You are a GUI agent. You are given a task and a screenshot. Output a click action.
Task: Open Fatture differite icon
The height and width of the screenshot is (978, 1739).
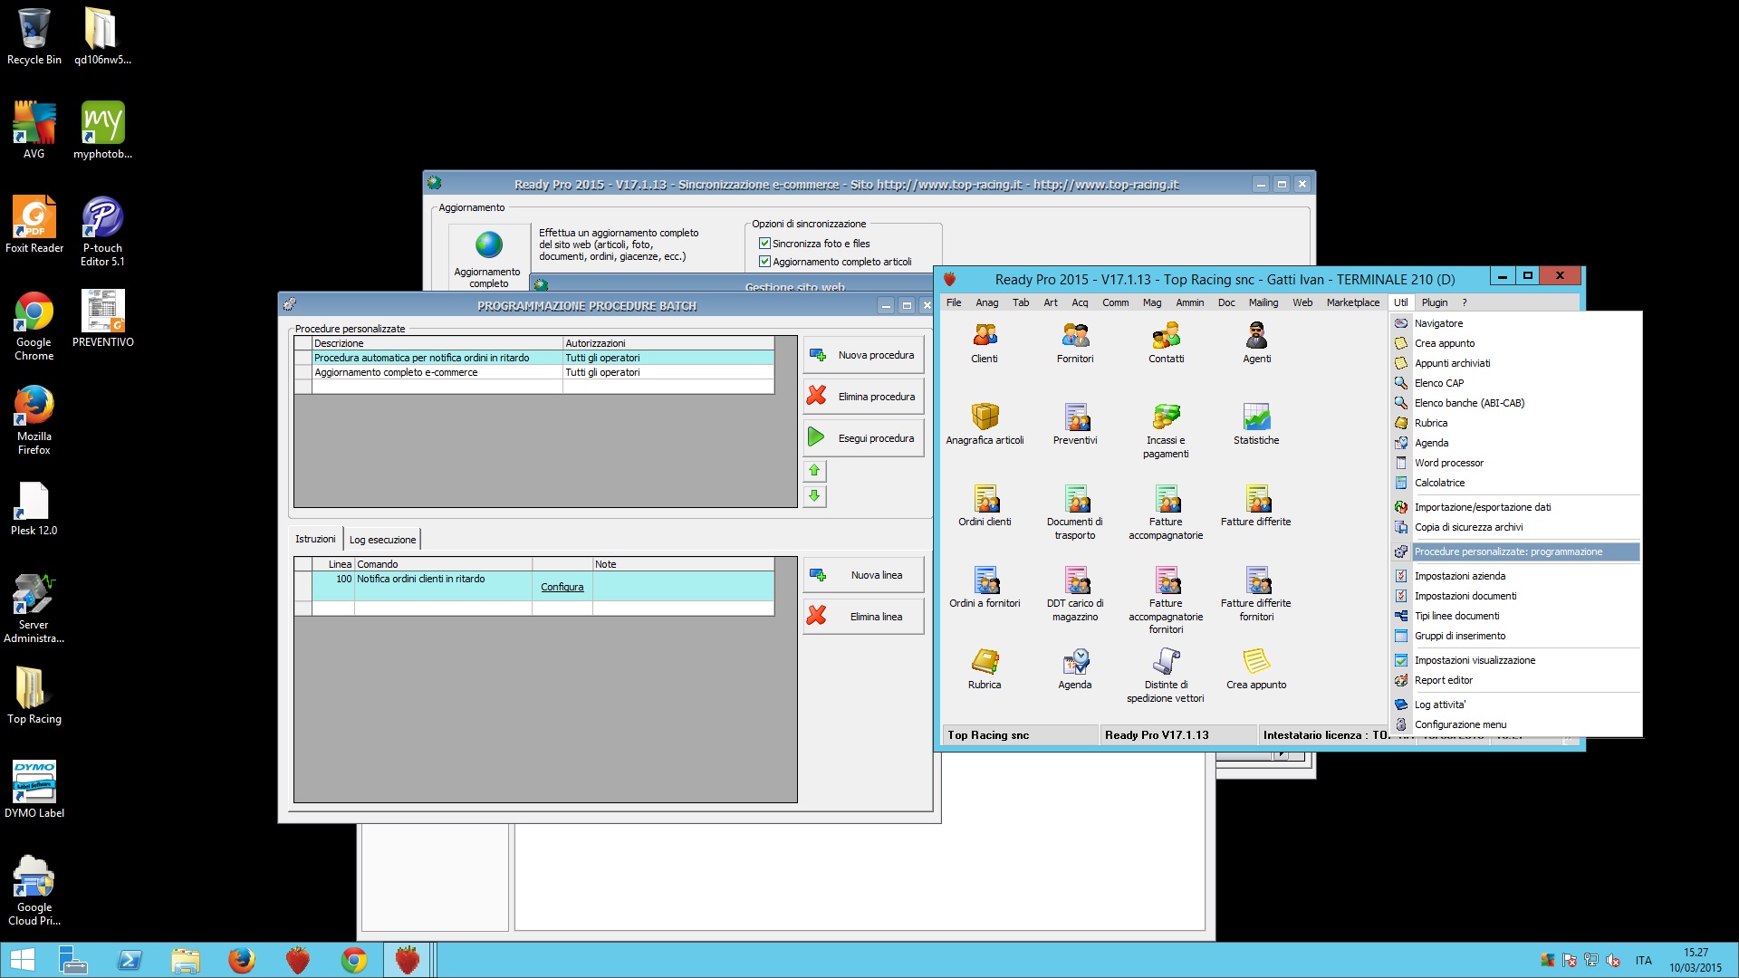coord(1256,500)
